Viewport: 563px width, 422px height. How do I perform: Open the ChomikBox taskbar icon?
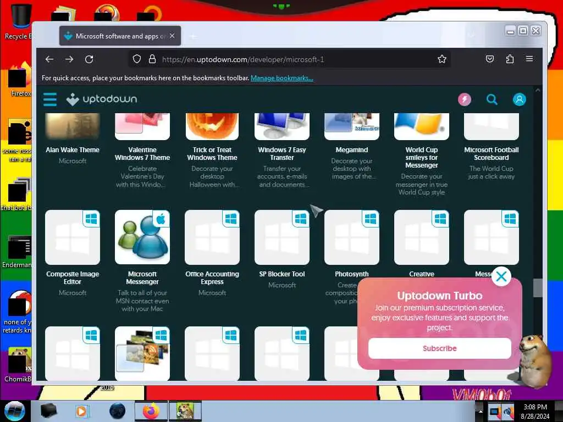point(185,411)
